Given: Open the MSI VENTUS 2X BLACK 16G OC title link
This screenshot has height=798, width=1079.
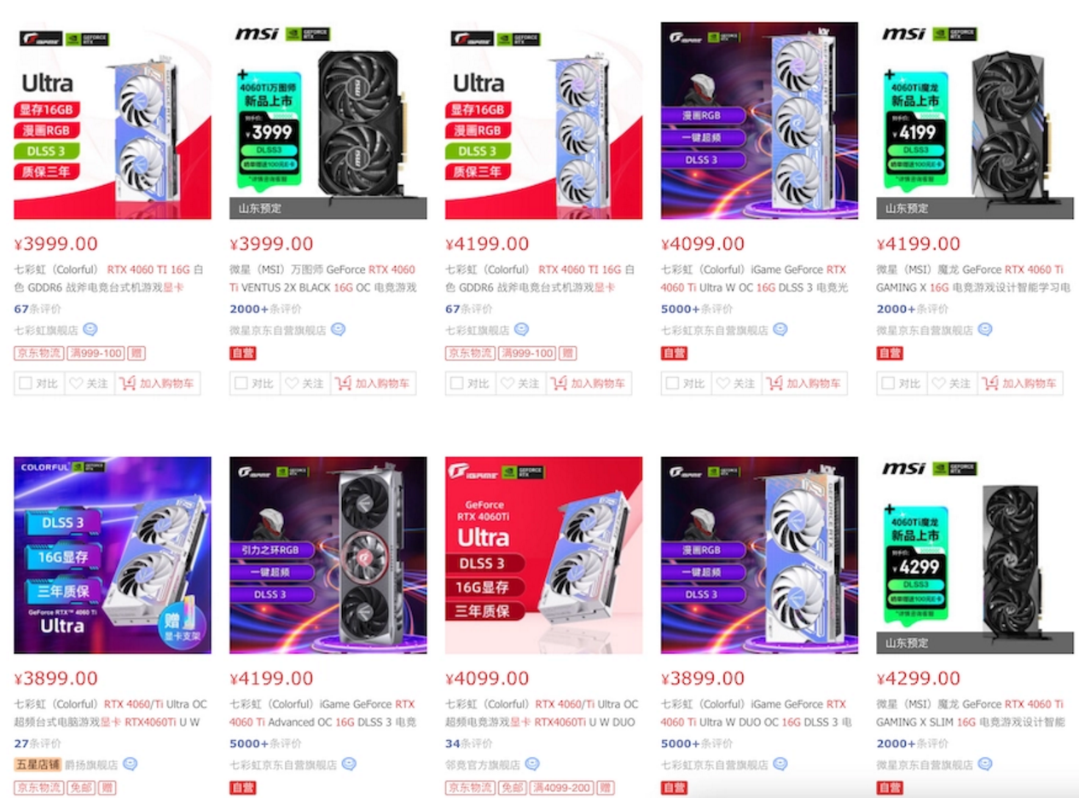Looking at the screenshot, I should (323, 279).
